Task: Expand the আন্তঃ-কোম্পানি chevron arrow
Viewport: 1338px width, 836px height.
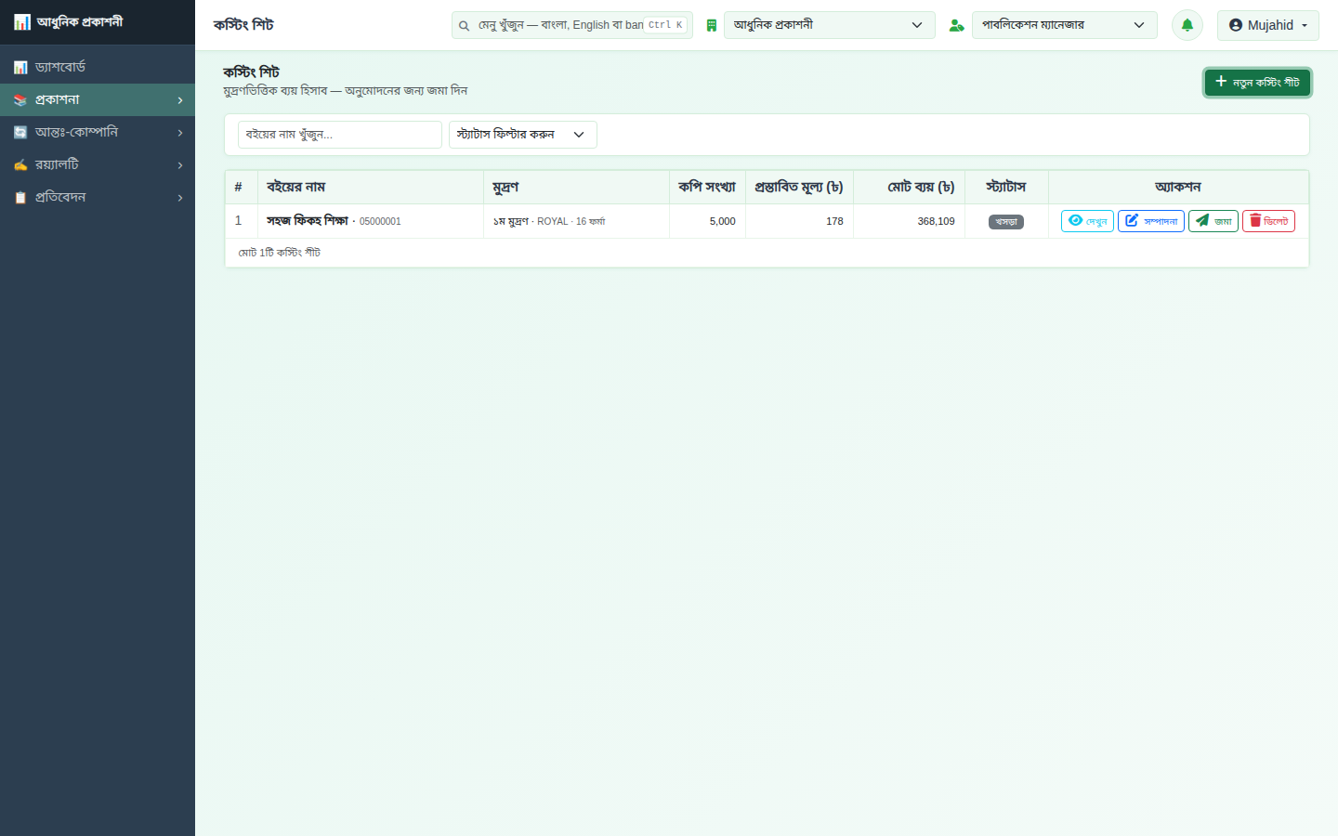Action: click(180, 133)
